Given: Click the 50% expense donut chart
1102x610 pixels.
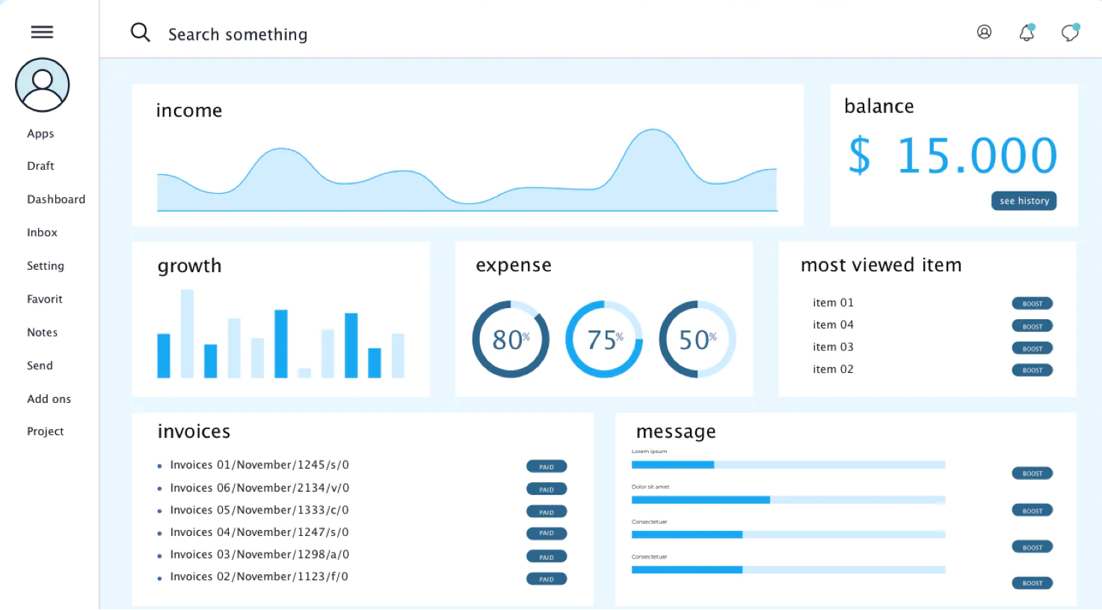Looking at the screenshot, I should click(x=698, y=339).
